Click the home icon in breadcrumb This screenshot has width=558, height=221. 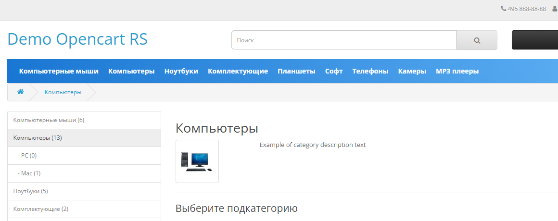(21, 92)
